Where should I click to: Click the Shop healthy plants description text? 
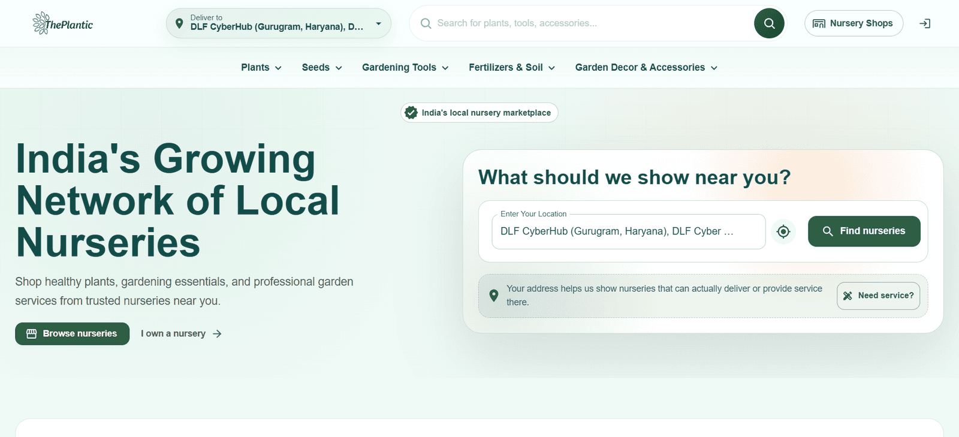coord(184,291)
